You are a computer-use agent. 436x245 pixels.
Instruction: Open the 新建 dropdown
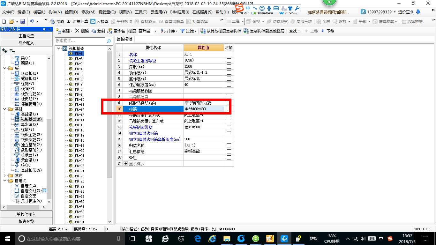[x=72, y=31]
